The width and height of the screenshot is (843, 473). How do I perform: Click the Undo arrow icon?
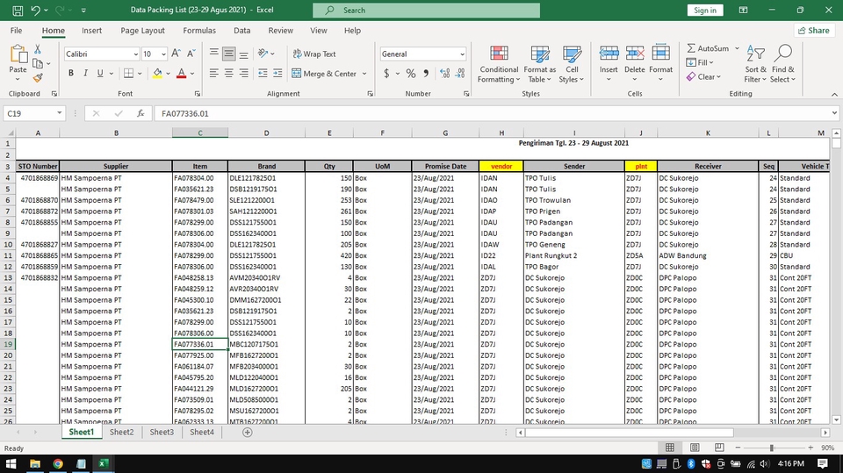(x=35, y=10)
